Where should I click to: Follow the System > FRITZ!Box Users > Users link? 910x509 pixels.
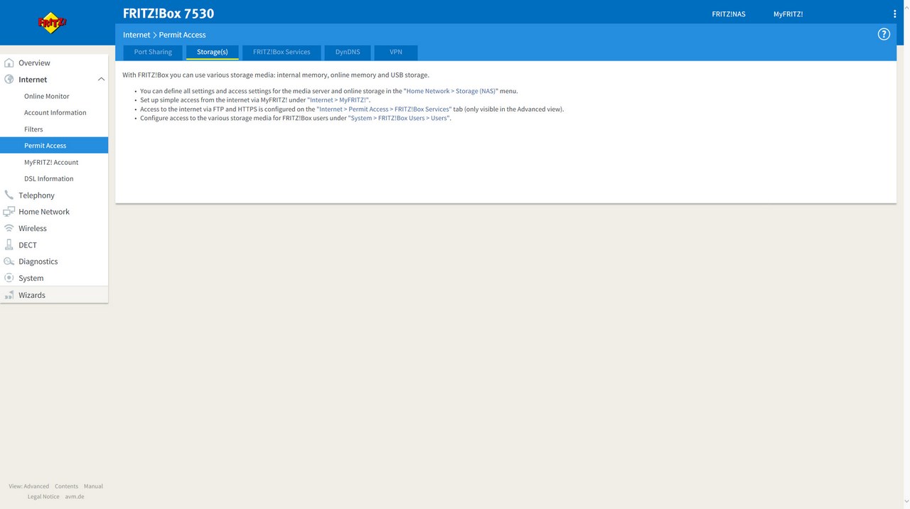[x=400, y=118]
